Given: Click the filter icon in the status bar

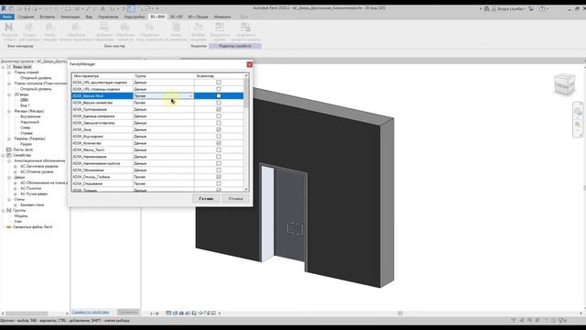Looking at the screenshot, I should pyautogui.click(x=561, y=320).
